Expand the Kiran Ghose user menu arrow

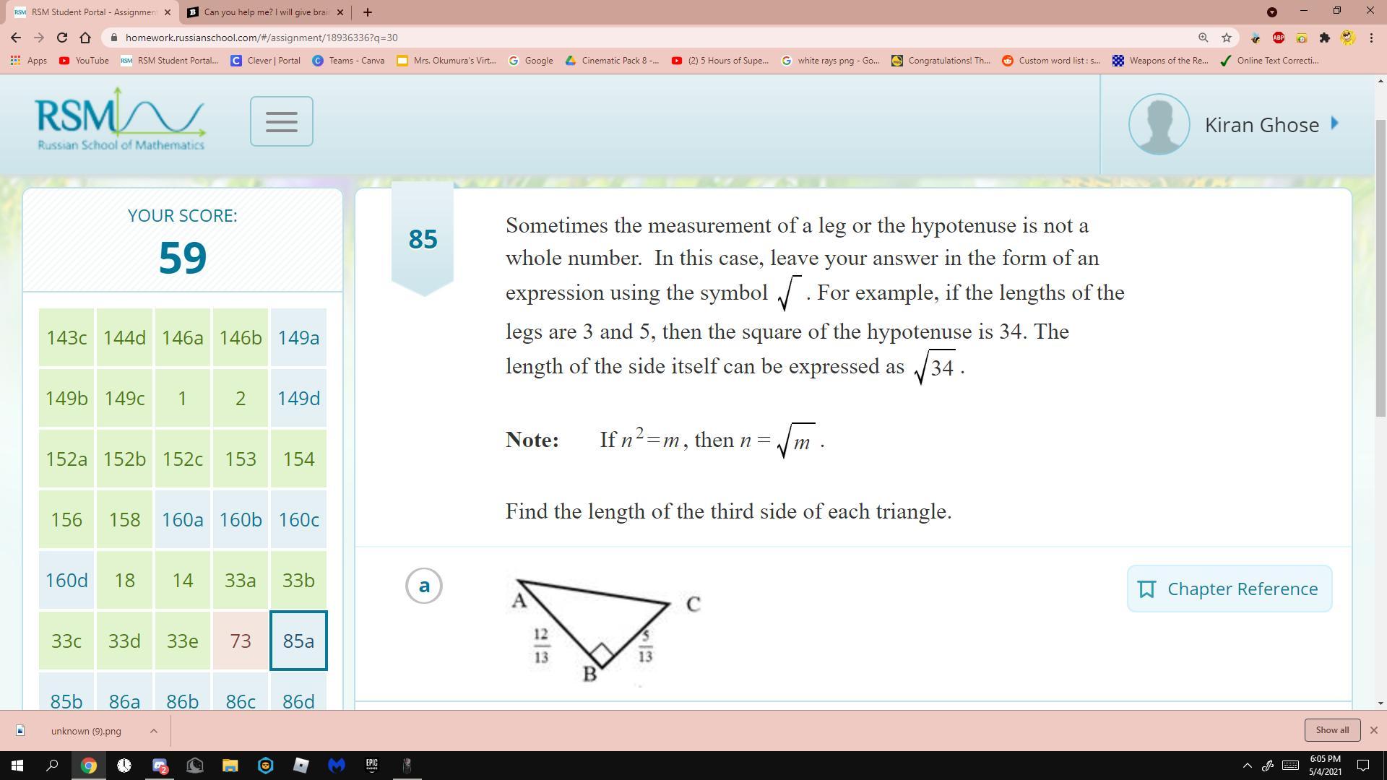click(x=1334, y=123)
